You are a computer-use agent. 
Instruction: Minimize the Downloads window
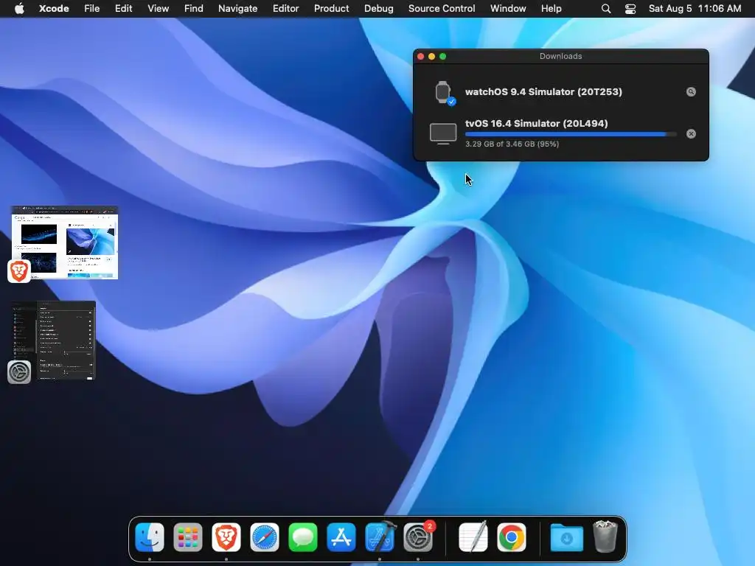pos(431,56)
